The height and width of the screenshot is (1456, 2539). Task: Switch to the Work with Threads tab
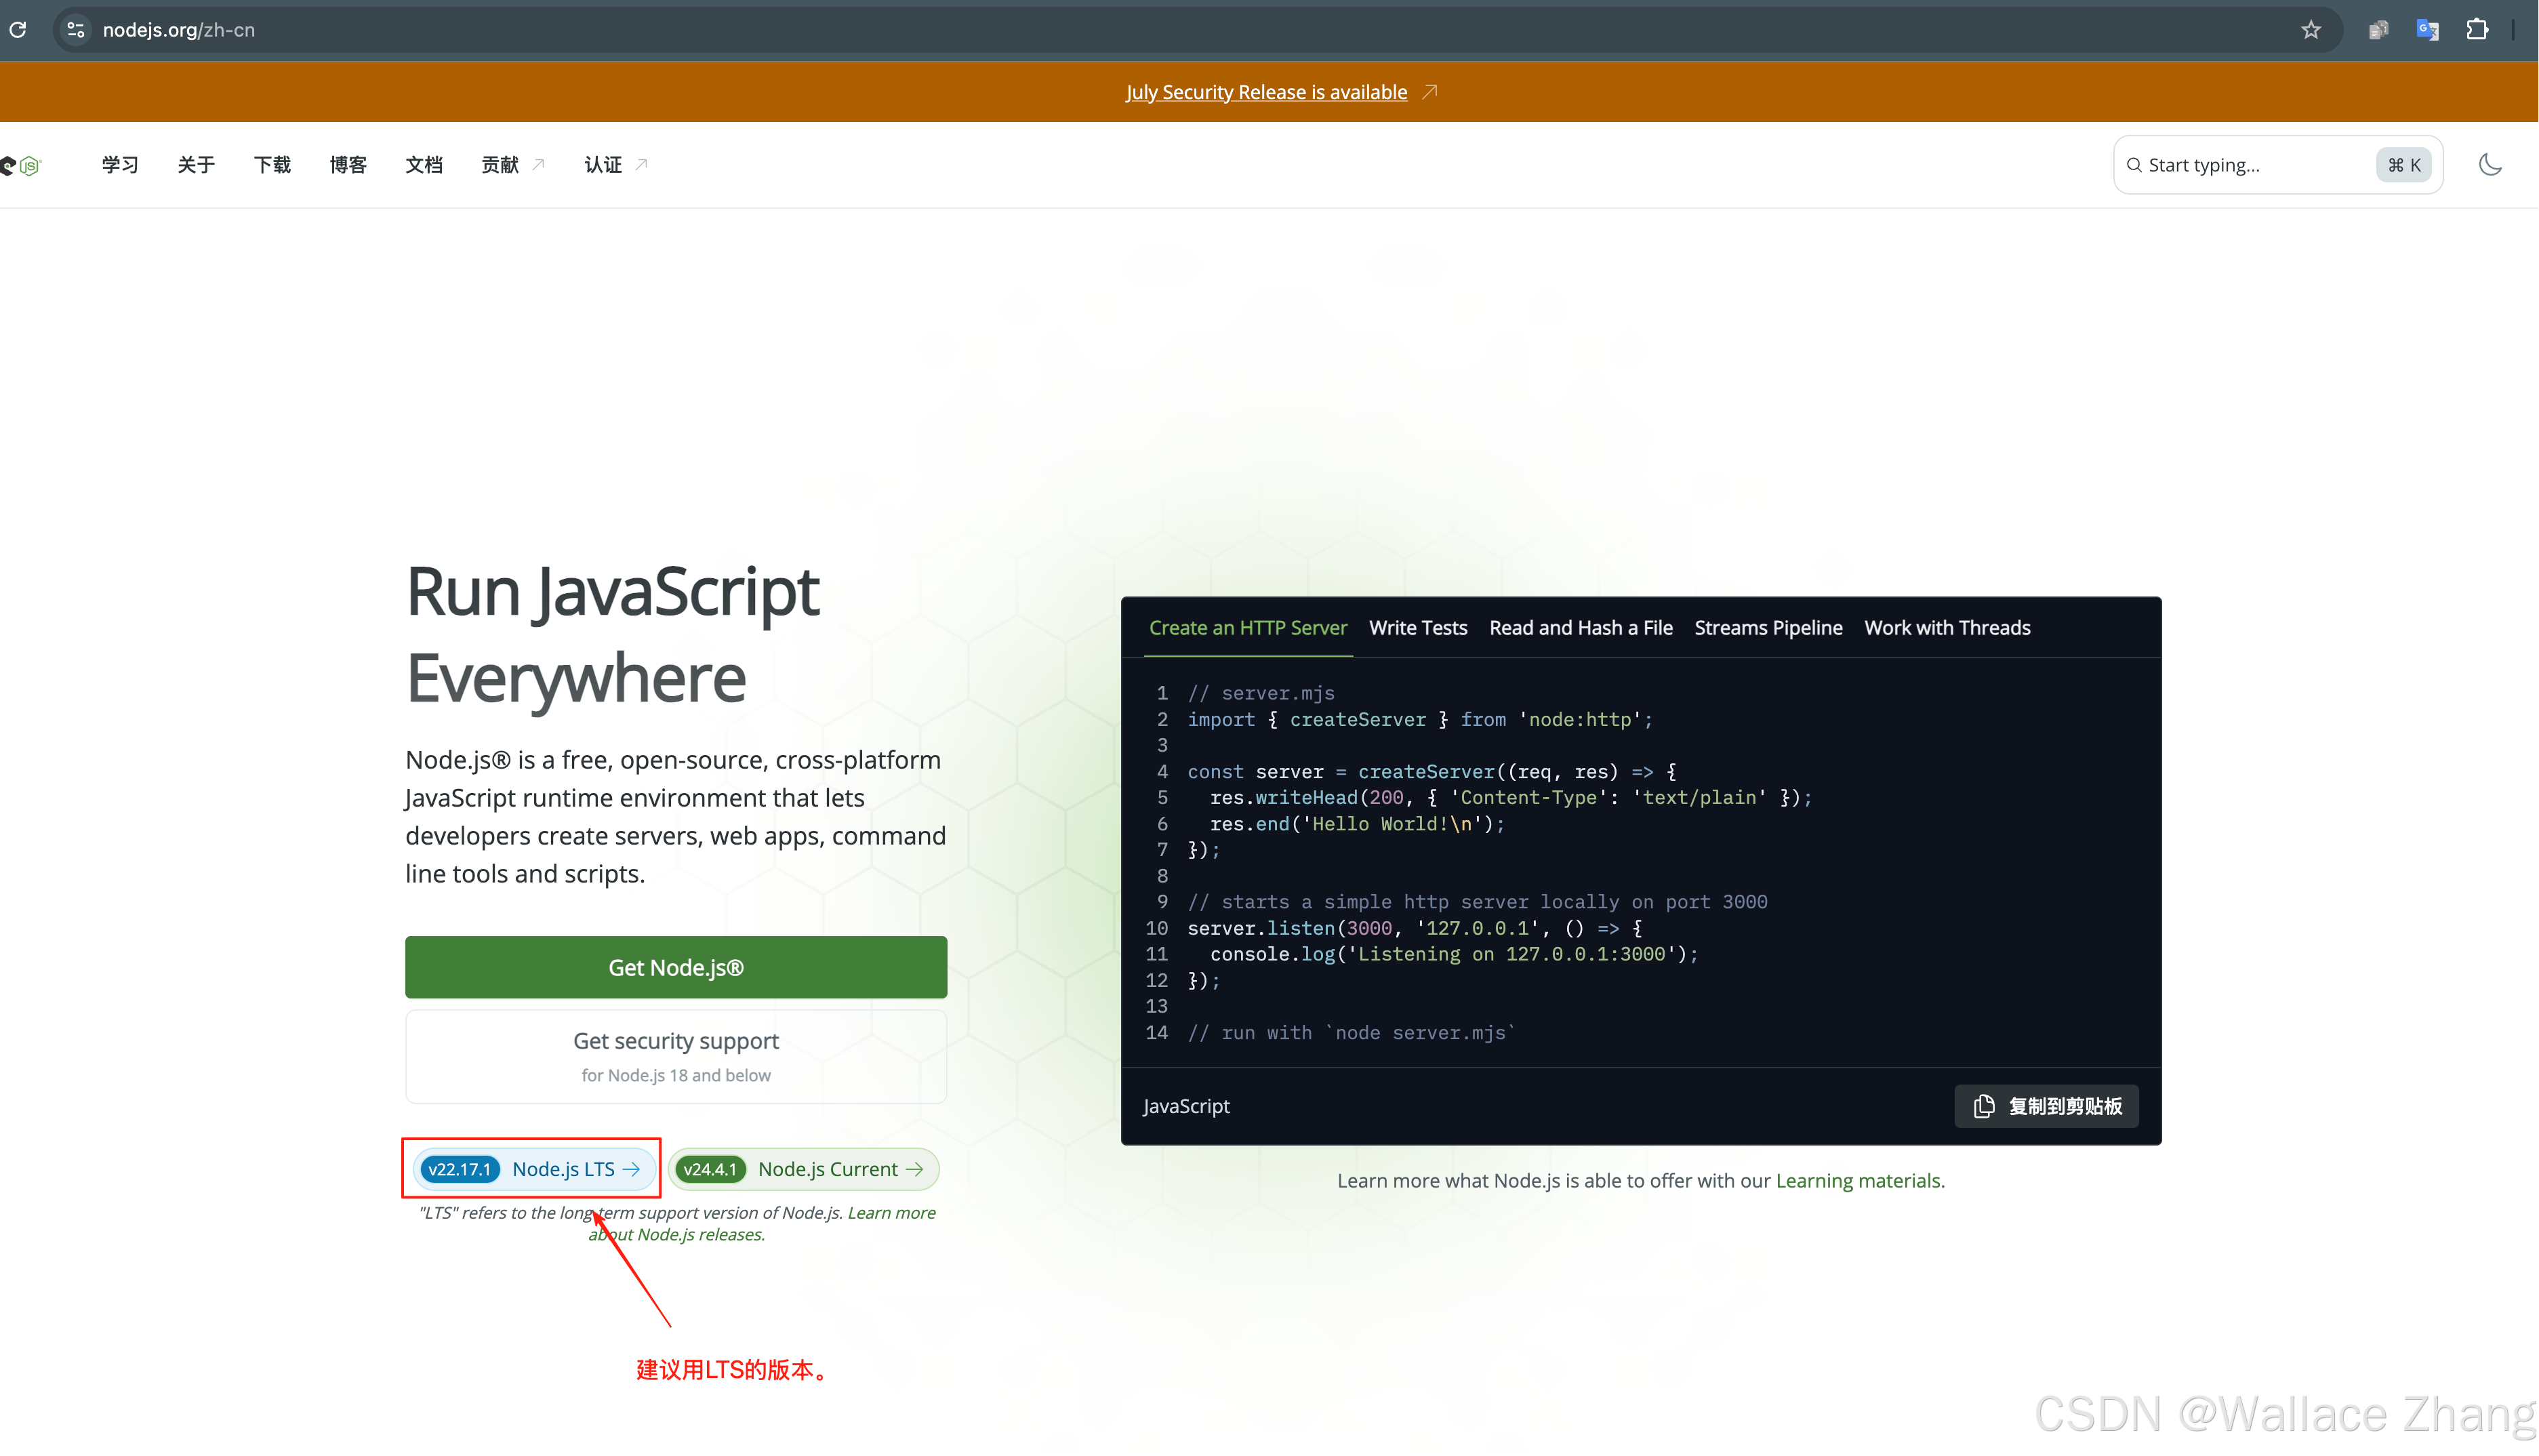tap(1947, 628)
